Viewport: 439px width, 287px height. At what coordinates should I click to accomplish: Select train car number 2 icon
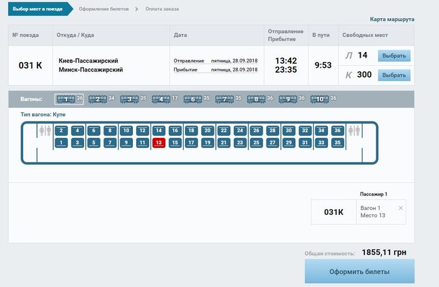point(97,99)
